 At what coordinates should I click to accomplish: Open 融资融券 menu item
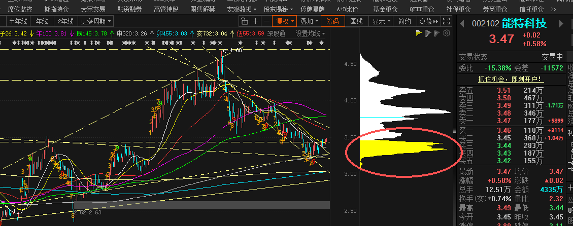[x=129, y=9]
